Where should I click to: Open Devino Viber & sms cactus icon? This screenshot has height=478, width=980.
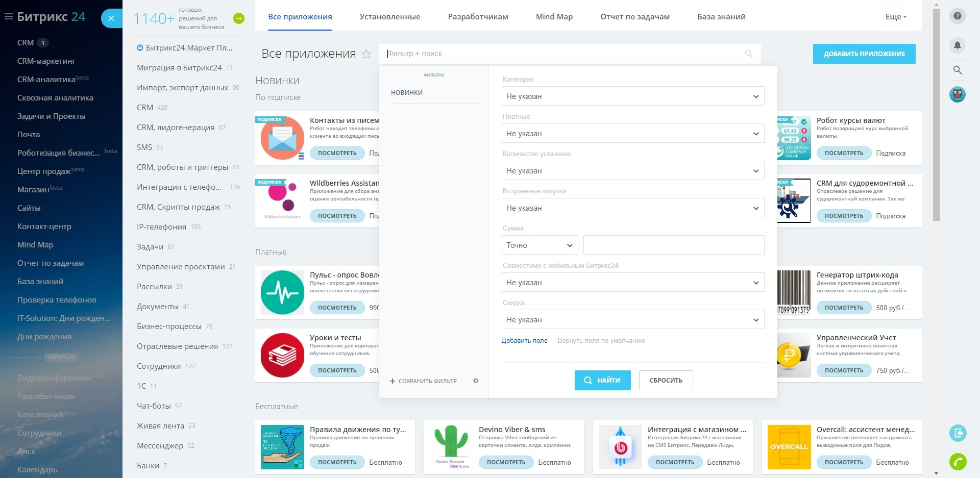(451, 447)
